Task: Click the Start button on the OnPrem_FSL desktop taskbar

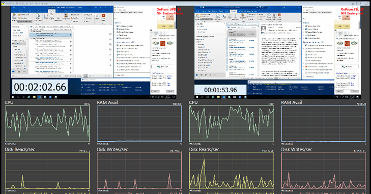Action: (197, 97)
